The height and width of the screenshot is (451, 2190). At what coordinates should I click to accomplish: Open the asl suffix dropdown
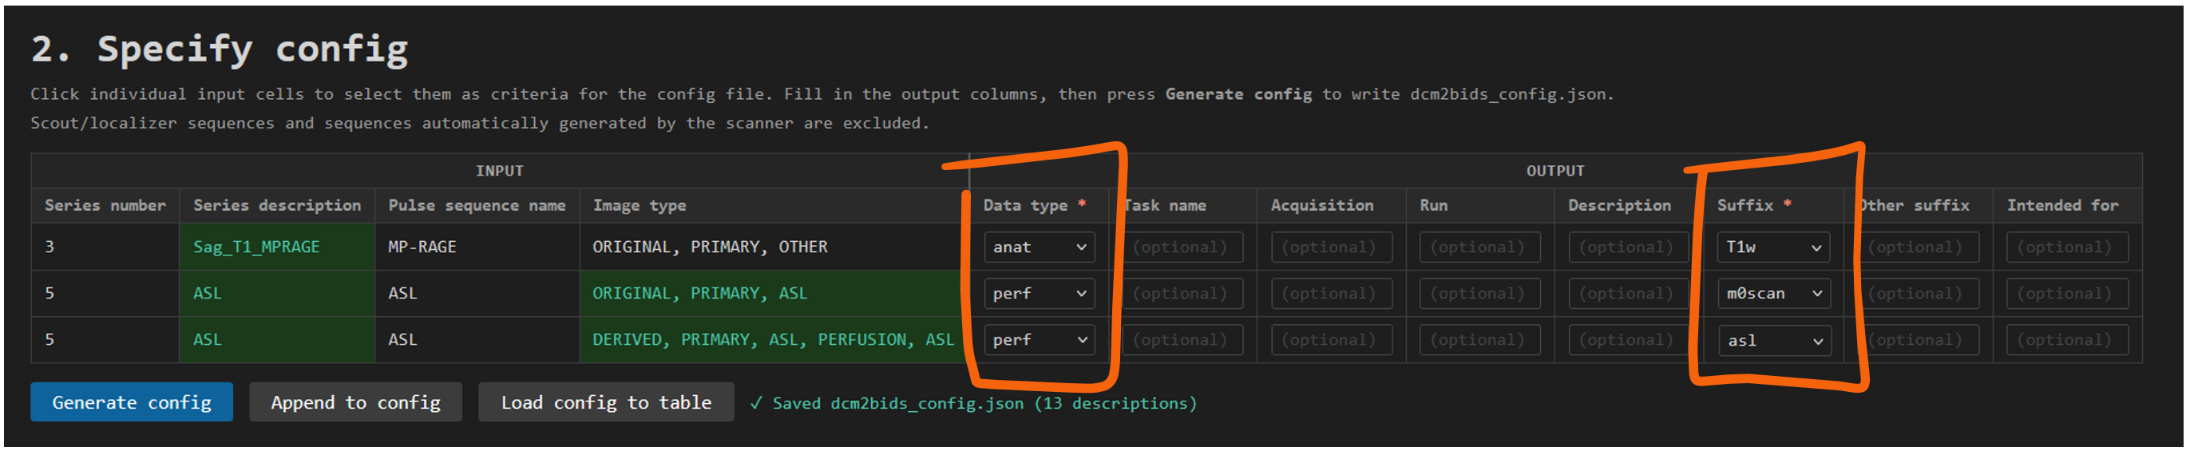[1772, 341]
